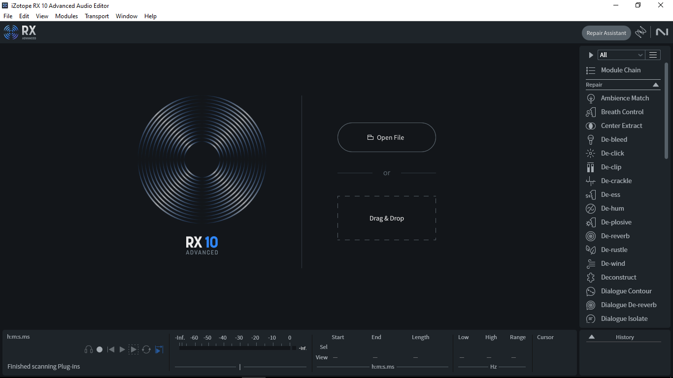The height and width of the screenshot is (378, 673).
Task: Adjust the slider below the level meter
Action: pos(240,367)
